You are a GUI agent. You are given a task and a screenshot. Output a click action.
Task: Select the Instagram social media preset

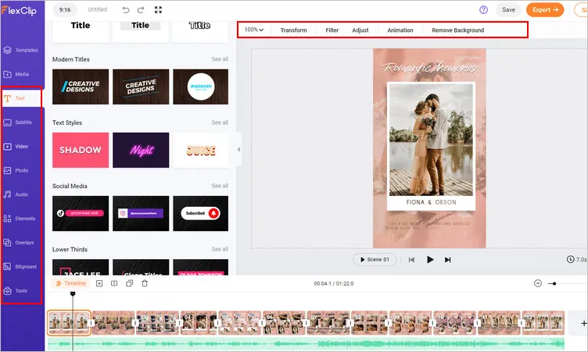[141, 213]
